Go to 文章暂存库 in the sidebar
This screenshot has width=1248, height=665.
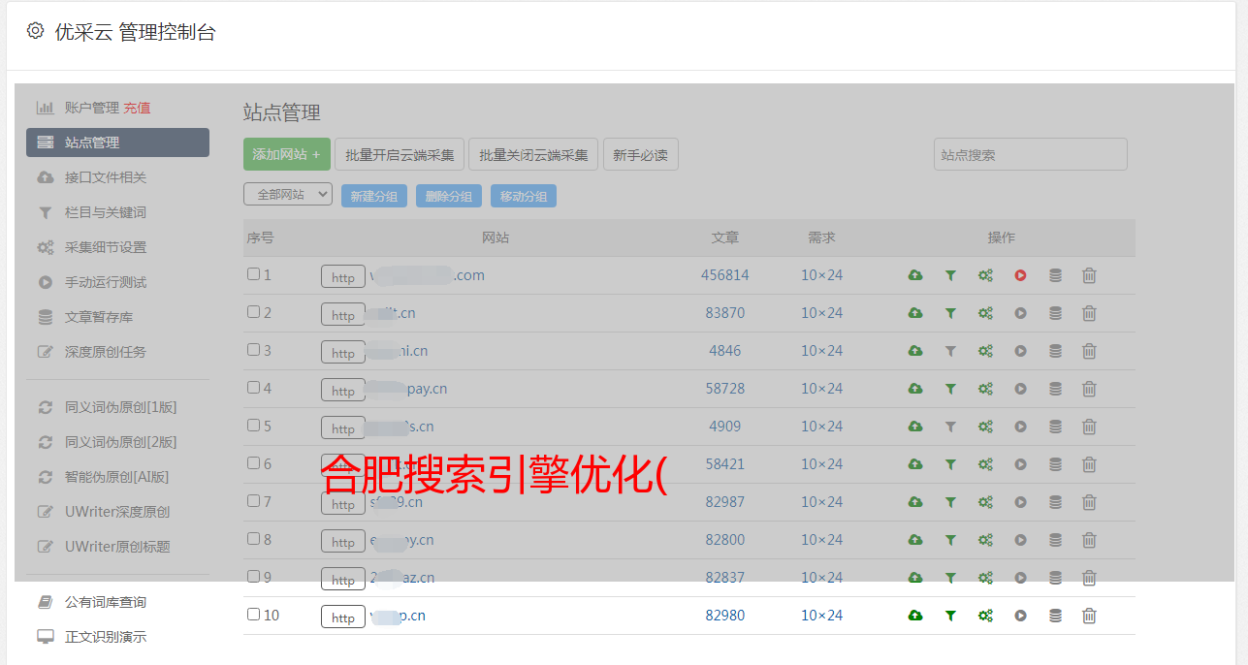(99, 317)
